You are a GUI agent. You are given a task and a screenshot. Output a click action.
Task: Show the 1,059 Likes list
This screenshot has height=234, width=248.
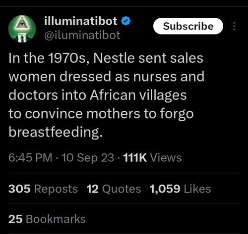click(x=180, y=188)
